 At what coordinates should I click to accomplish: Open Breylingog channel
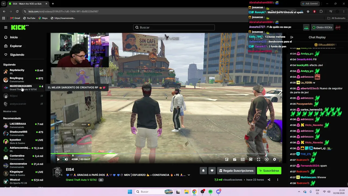(x=23, y=79)
